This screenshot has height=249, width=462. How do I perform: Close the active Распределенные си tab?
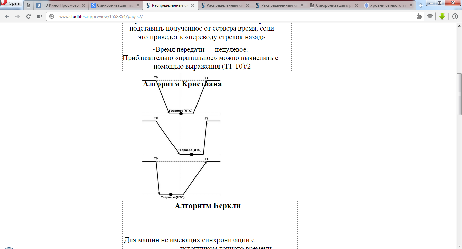(x=193, y=6)
